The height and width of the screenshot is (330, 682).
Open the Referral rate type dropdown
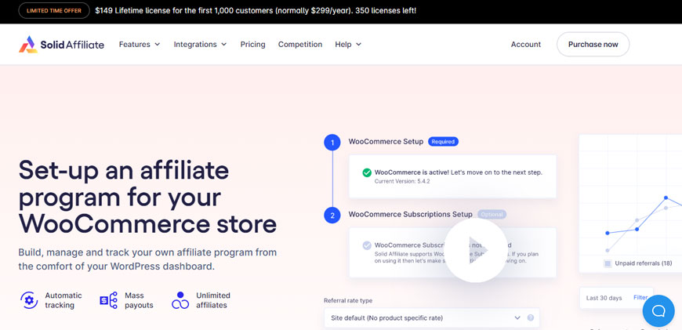click(431, 317)
